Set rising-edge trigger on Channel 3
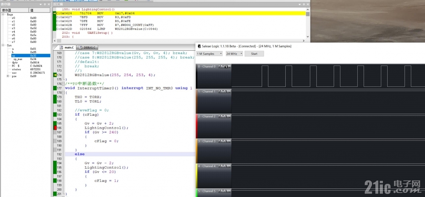Image resolution: width=425 pixels, height=197 pixels. 220,141
